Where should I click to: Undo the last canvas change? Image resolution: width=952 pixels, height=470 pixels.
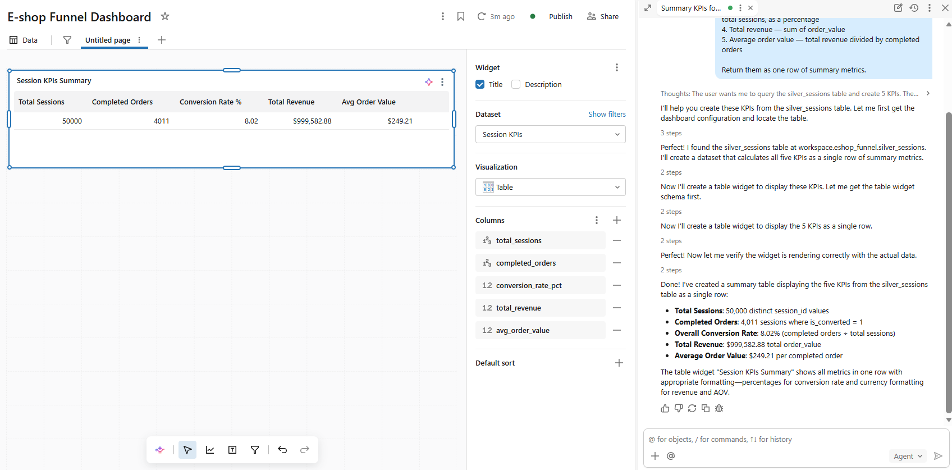[282, 450]
